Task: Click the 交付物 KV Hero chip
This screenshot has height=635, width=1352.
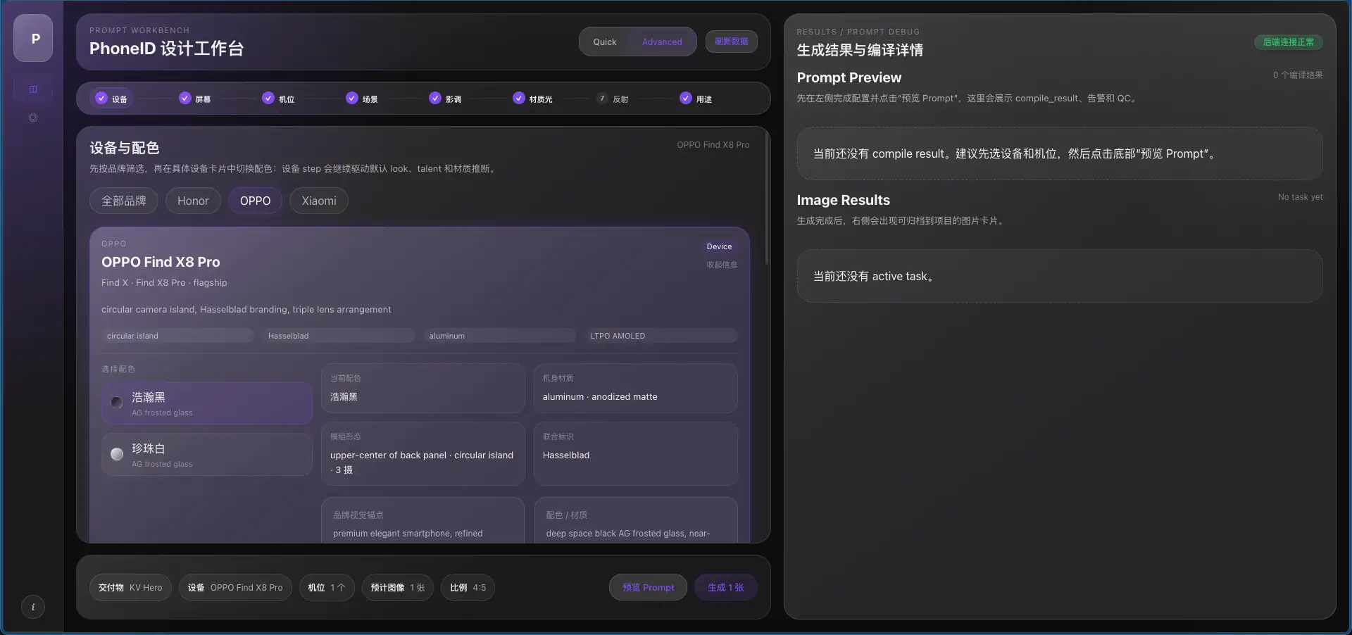Action: tap(130, 587)
